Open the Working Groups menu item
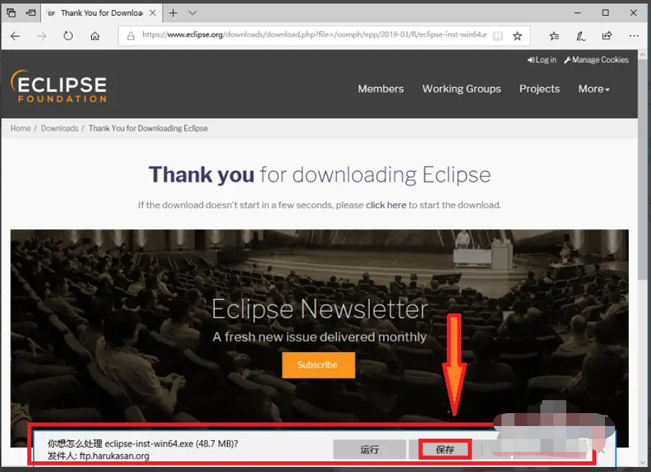 pyautogui.click(x=461, y=89)
